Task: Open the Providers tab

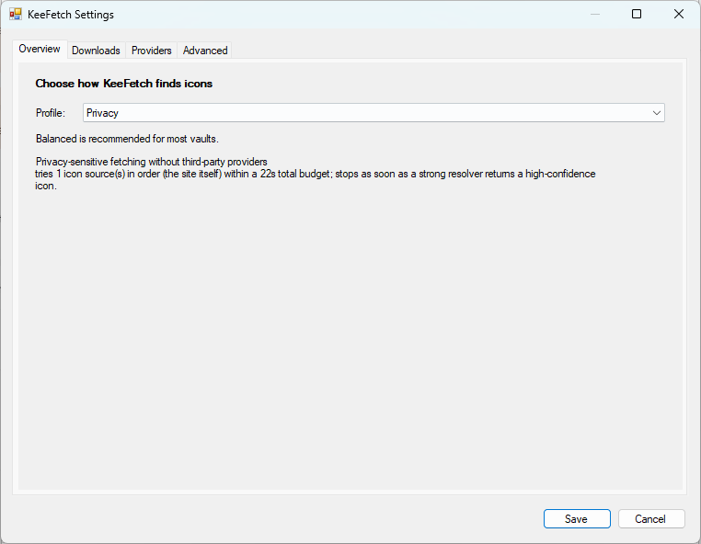Action: pyautogui.click(x=152, y=51)
